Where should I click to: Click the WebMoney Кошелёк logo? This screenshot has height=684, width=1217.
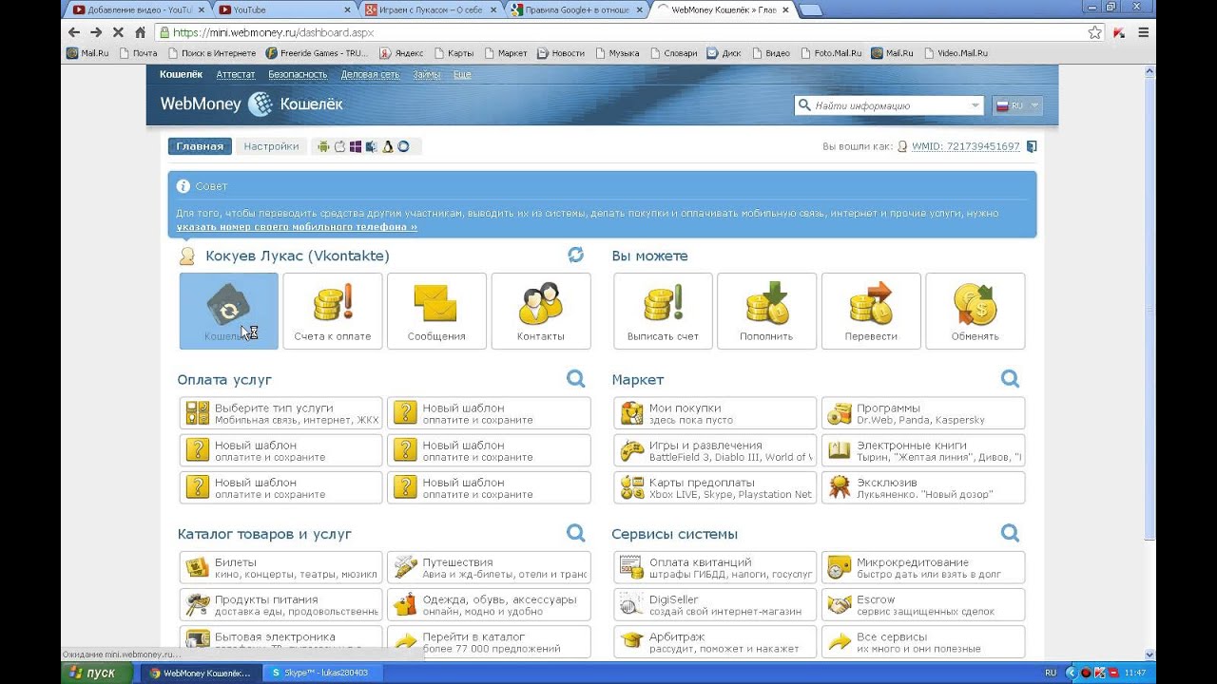pyautogui.click(x=251, y=104)
